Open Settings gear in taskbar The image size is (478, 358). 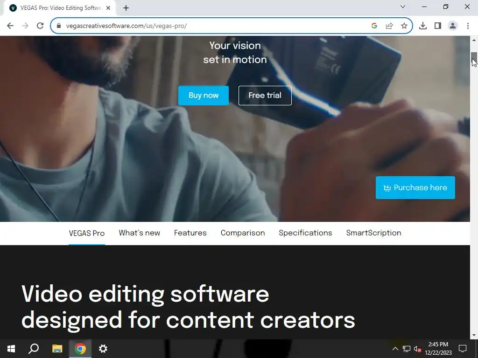tap(103, 349)
